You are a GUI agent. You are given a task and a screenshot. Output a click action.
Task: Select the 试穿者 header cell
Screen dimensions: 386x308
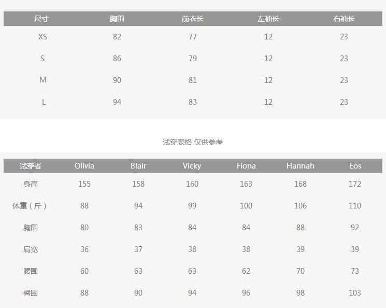coord(31,166)
